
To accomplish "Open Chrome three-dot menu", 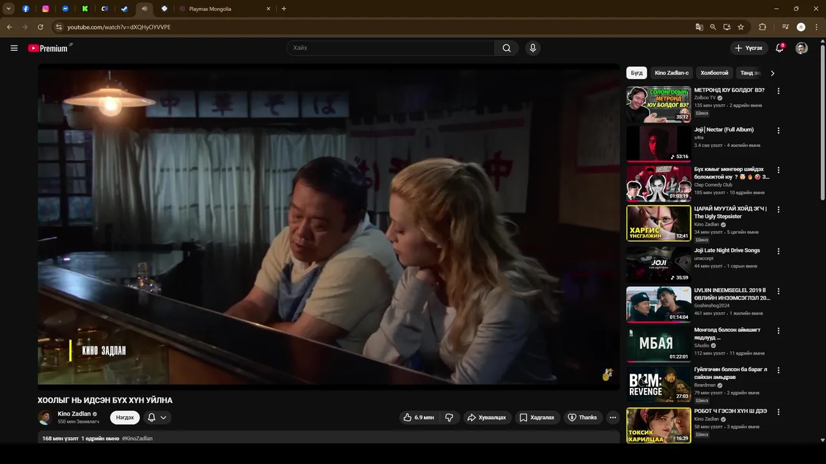I will pos(816,27).
